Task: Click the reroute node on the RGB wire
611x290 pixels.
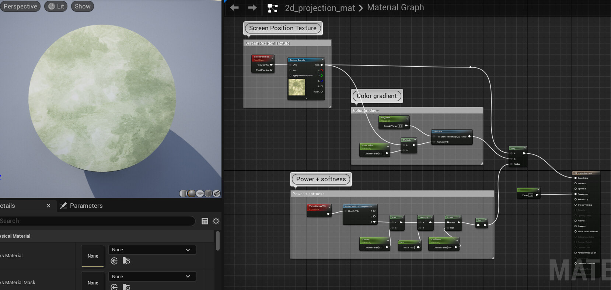Action: point(471,67)
